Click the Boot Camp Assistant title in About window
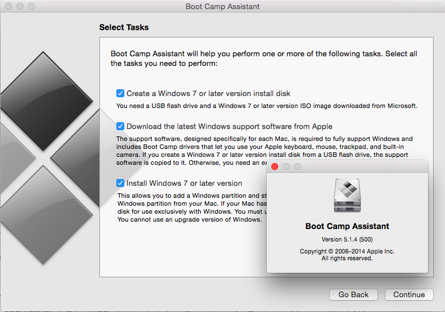Screen dimensions: 445x312 point(347,226)
